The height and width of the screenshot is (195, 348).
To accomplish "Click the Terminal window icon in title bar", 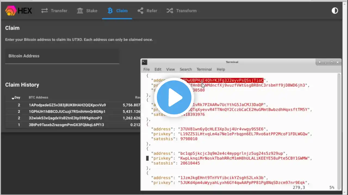I will click(x=145, y=62).
